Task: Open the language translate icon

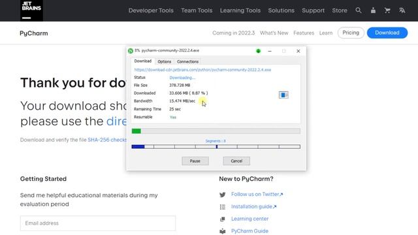Action: coord(402,10)
